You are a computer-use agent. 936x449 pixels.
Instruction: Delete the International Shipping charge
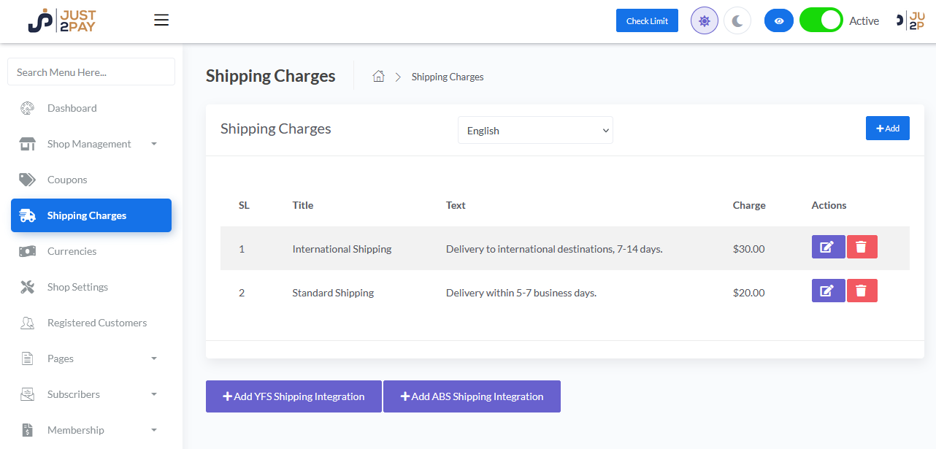tap(862, 247)
